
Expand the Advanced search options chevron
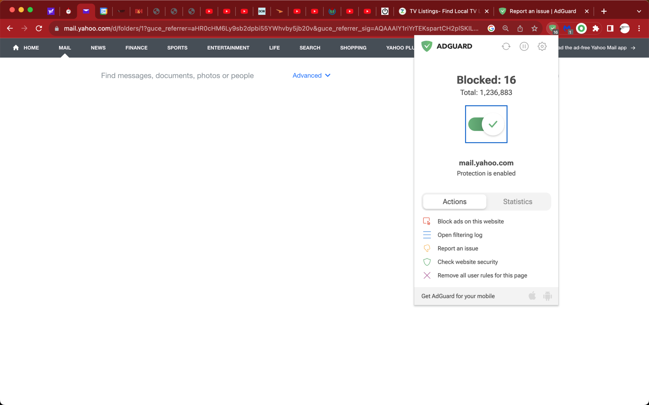[327, 75]
